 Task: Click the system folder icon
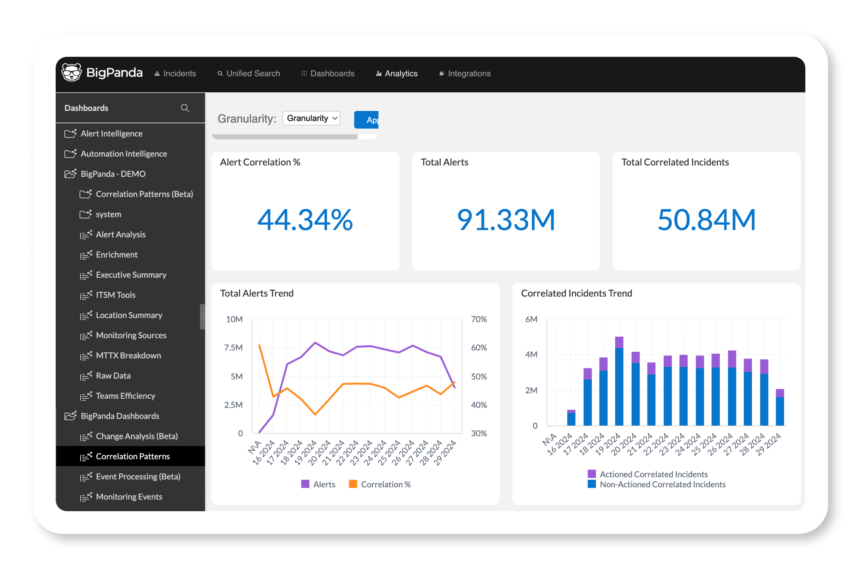tap(86, 214)
